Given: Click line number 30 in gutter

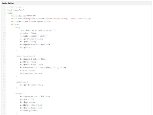Looking at the screenshot, I should 4,91.
